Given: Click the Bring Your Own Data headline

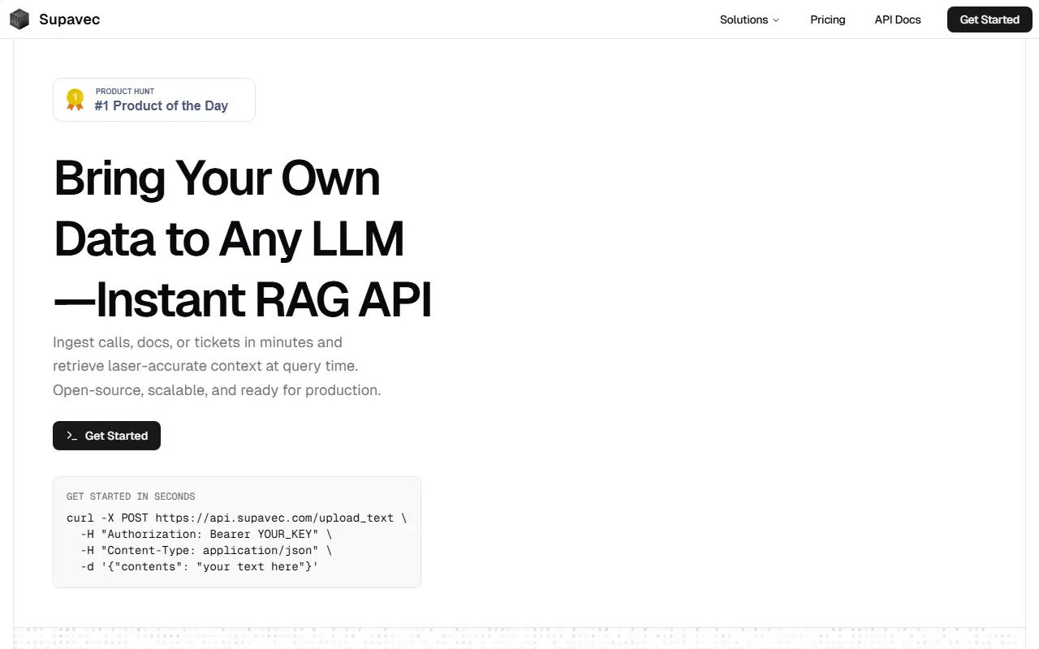Looking at the screenshot, I should 243,239.
